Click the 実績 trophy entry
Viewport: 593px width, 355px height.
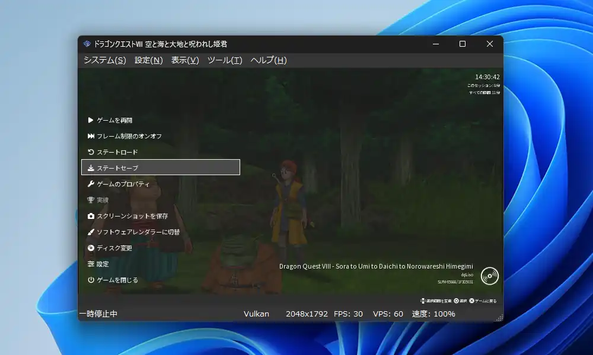pyautogui.click(x=103, y=200)
